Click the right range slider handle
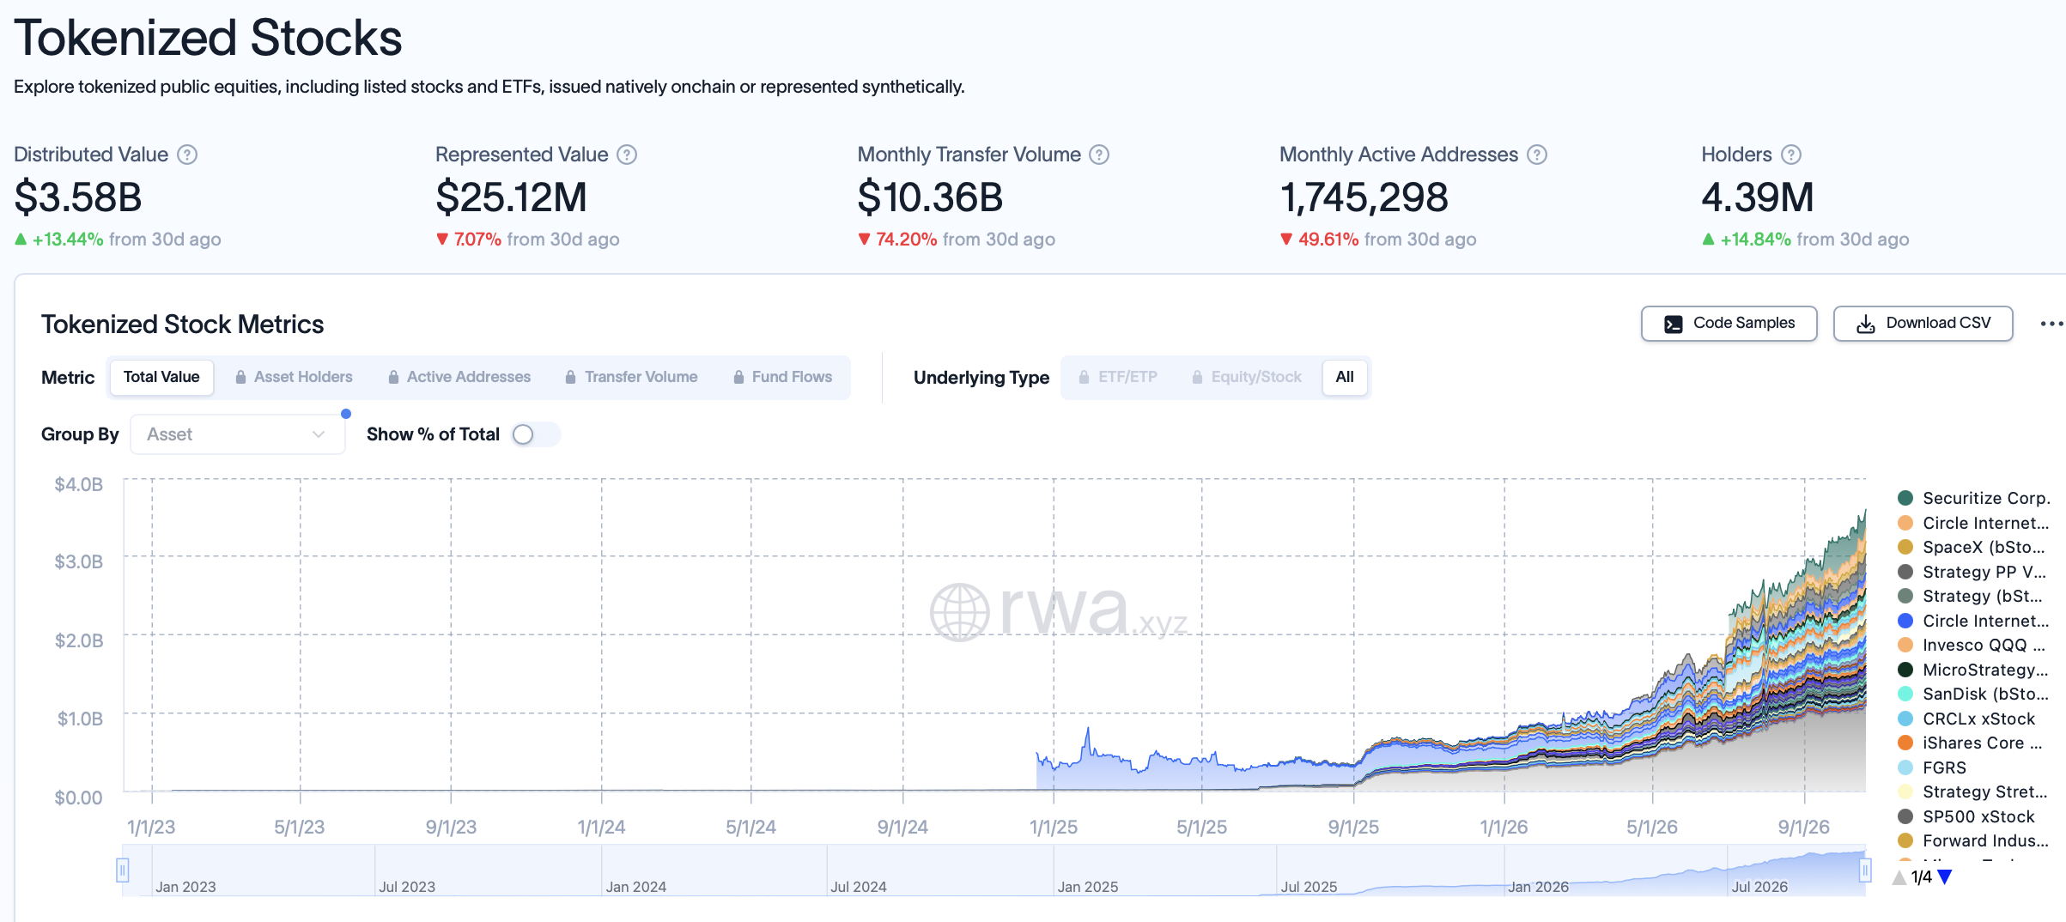 pyautogui.click(x=1865, y=870)
